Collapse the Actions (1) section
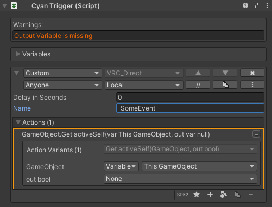This screenshot has height=207, width=272. (18, 122)
